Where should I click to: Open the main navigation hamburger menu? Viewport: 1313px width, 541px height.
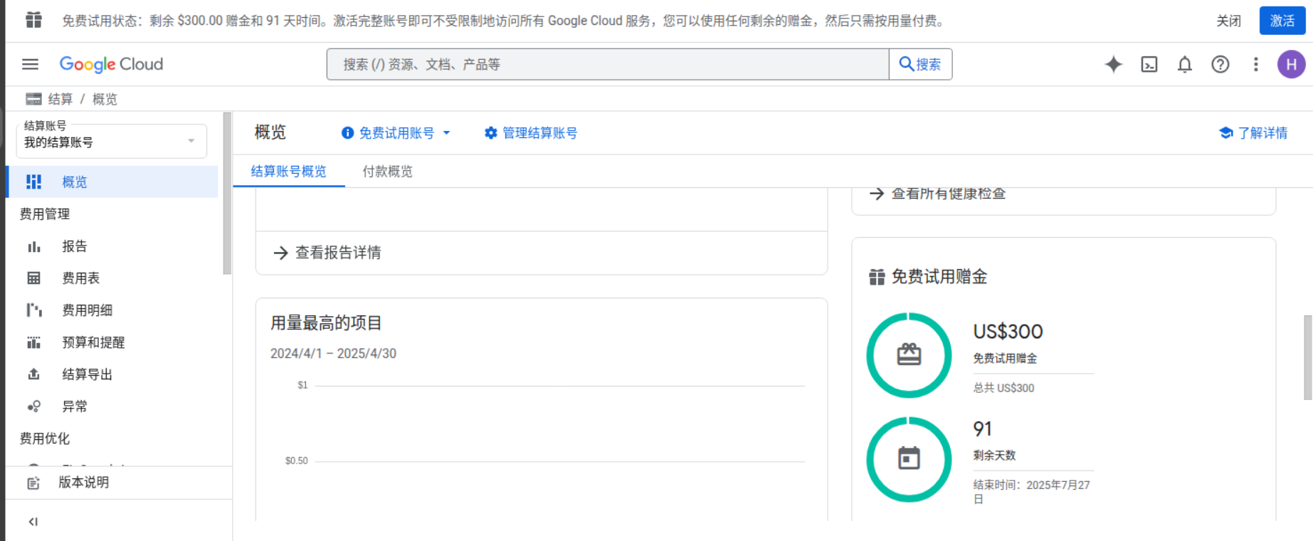pos(30,64)
